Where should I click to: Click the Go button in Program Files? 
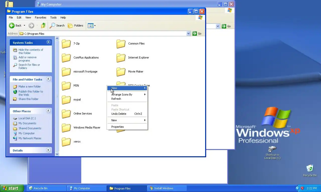coord(197,33)
